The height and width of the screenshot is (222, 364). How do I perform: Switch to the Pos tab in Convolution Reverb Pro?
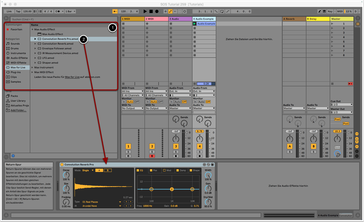[x=154, y=170]
